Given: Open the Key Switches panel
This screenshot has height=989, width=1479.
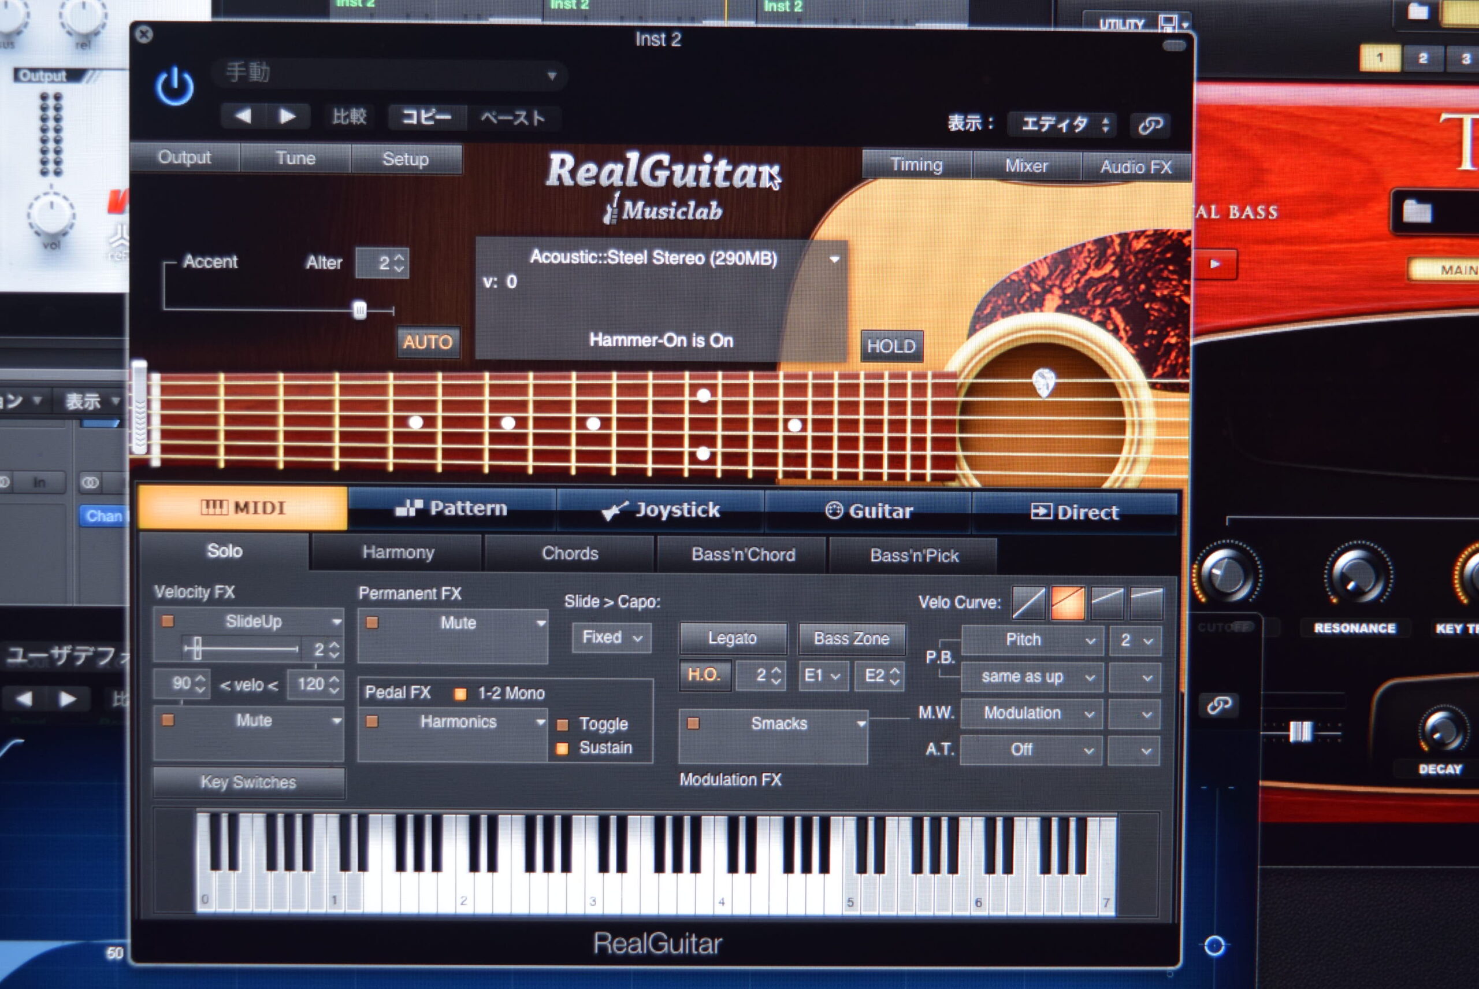Looking at the screenshot, I should point(248,783).
